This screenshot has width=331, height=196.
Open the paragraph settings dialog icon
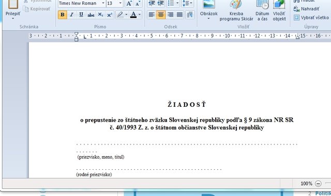pos(190,15)
